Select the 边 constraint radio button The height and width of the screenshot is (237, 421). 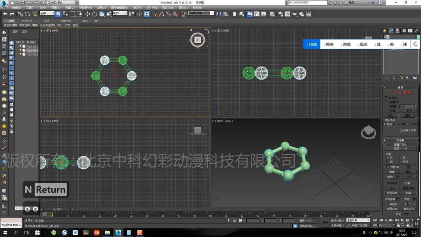click(x=400, y=157)
